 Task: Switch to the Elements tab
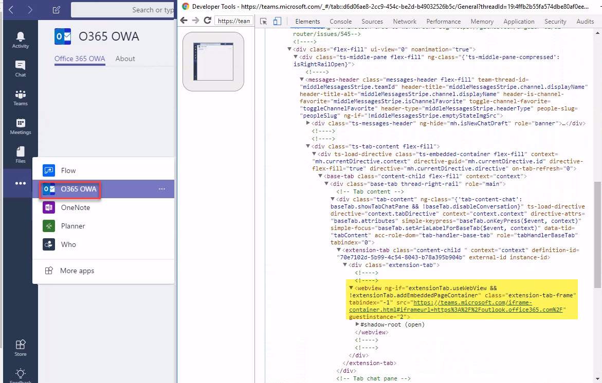(307, 22)
